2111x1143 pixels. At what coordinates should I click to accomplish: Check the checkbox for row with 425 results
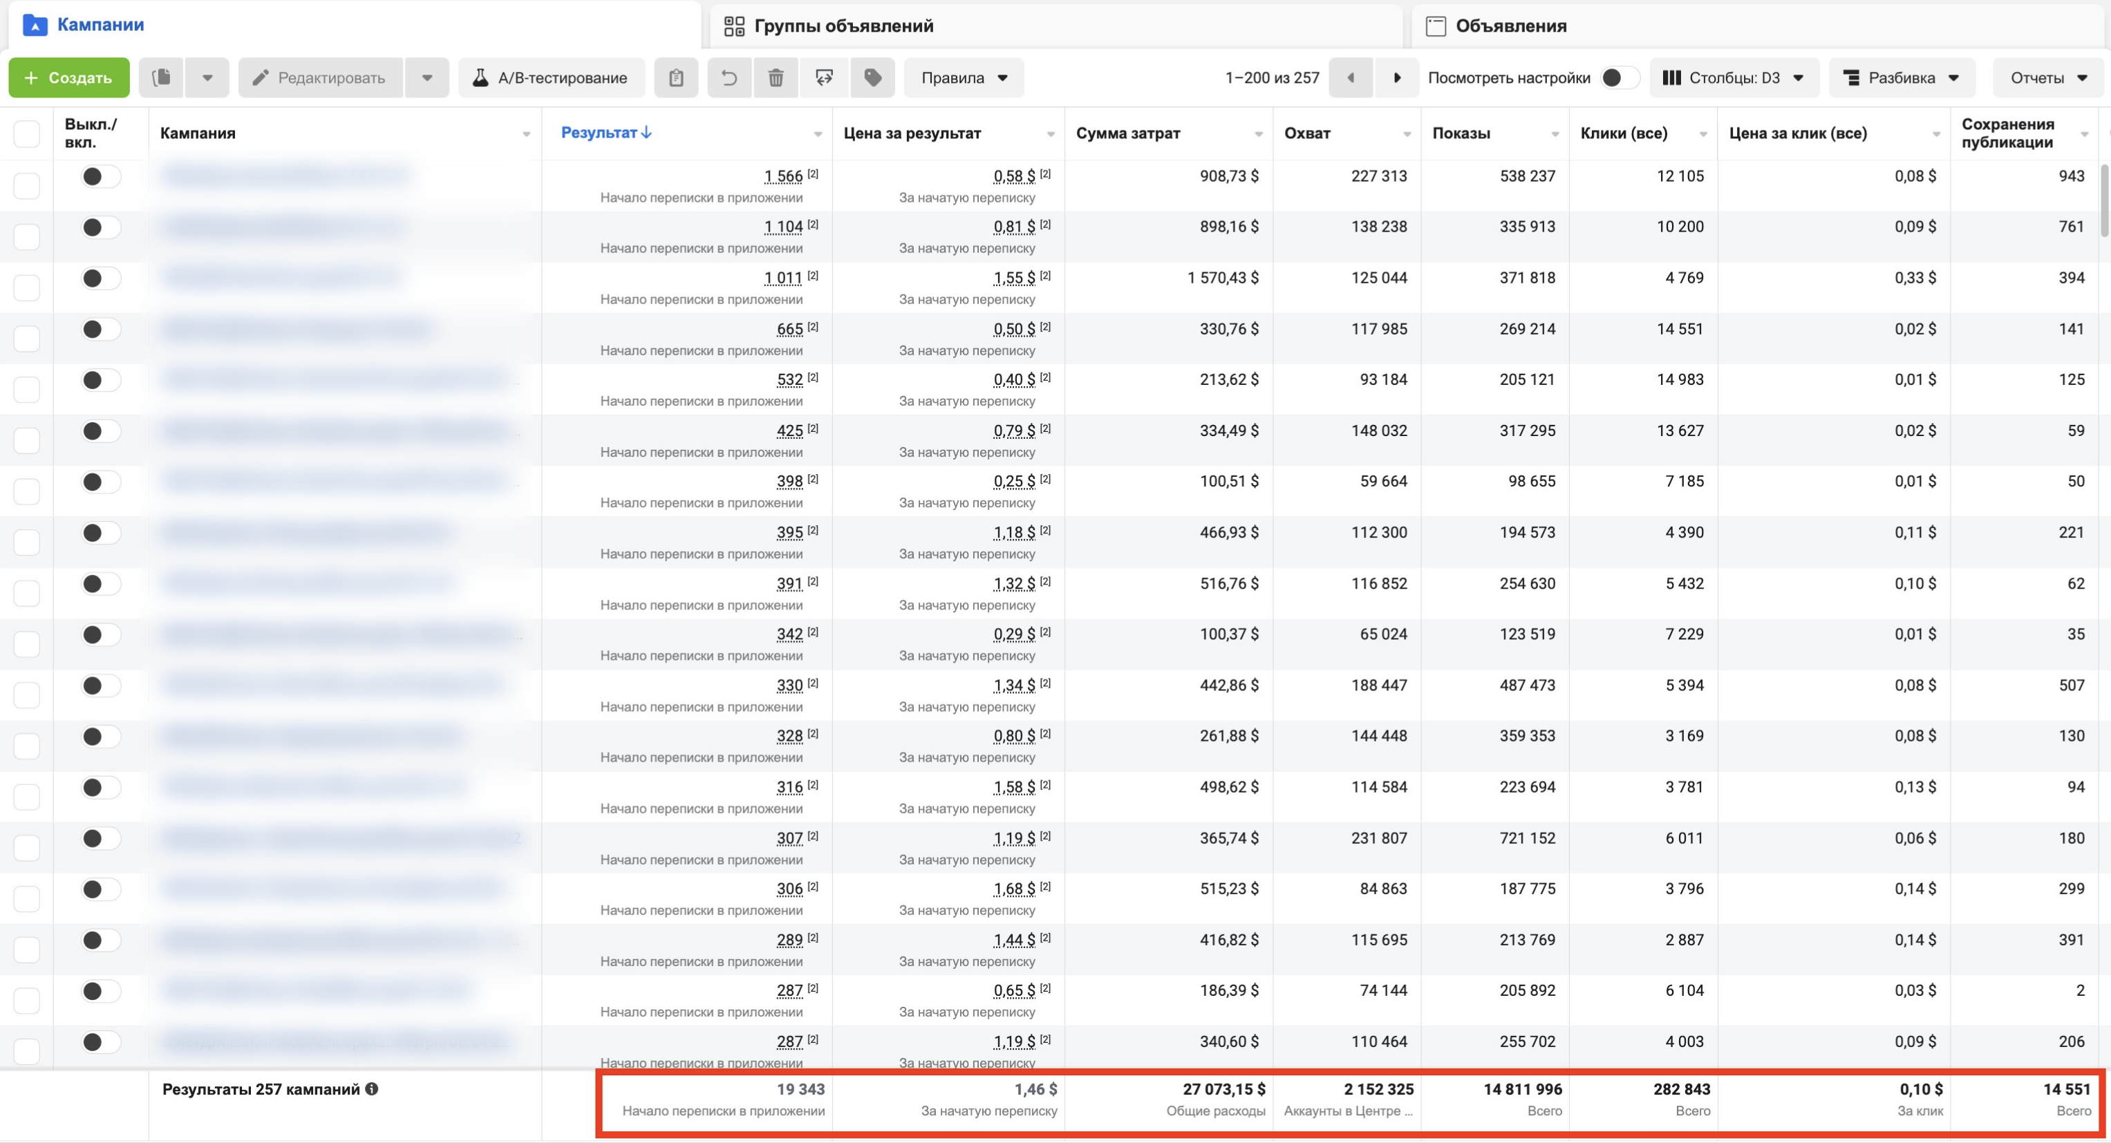pos(27,440)
